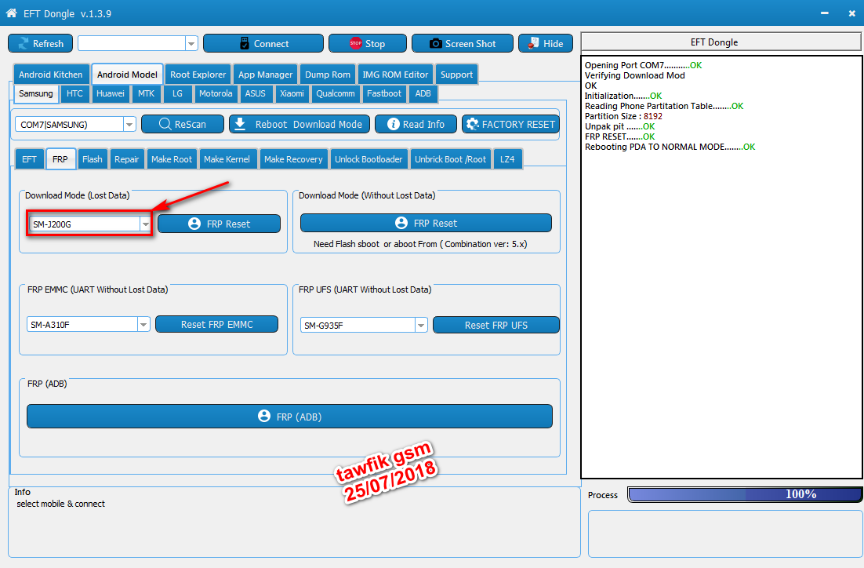This screenshot has width=864, height=568.
Task: Click FRP Reset in Lost Data group
Action: pos(220,224)
